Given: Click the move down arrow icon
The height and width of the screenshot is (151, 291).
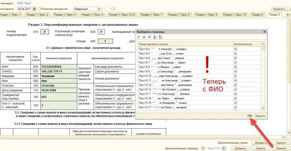Looking at the screenshot, I should pyautogui.click(x=149, y=37).
